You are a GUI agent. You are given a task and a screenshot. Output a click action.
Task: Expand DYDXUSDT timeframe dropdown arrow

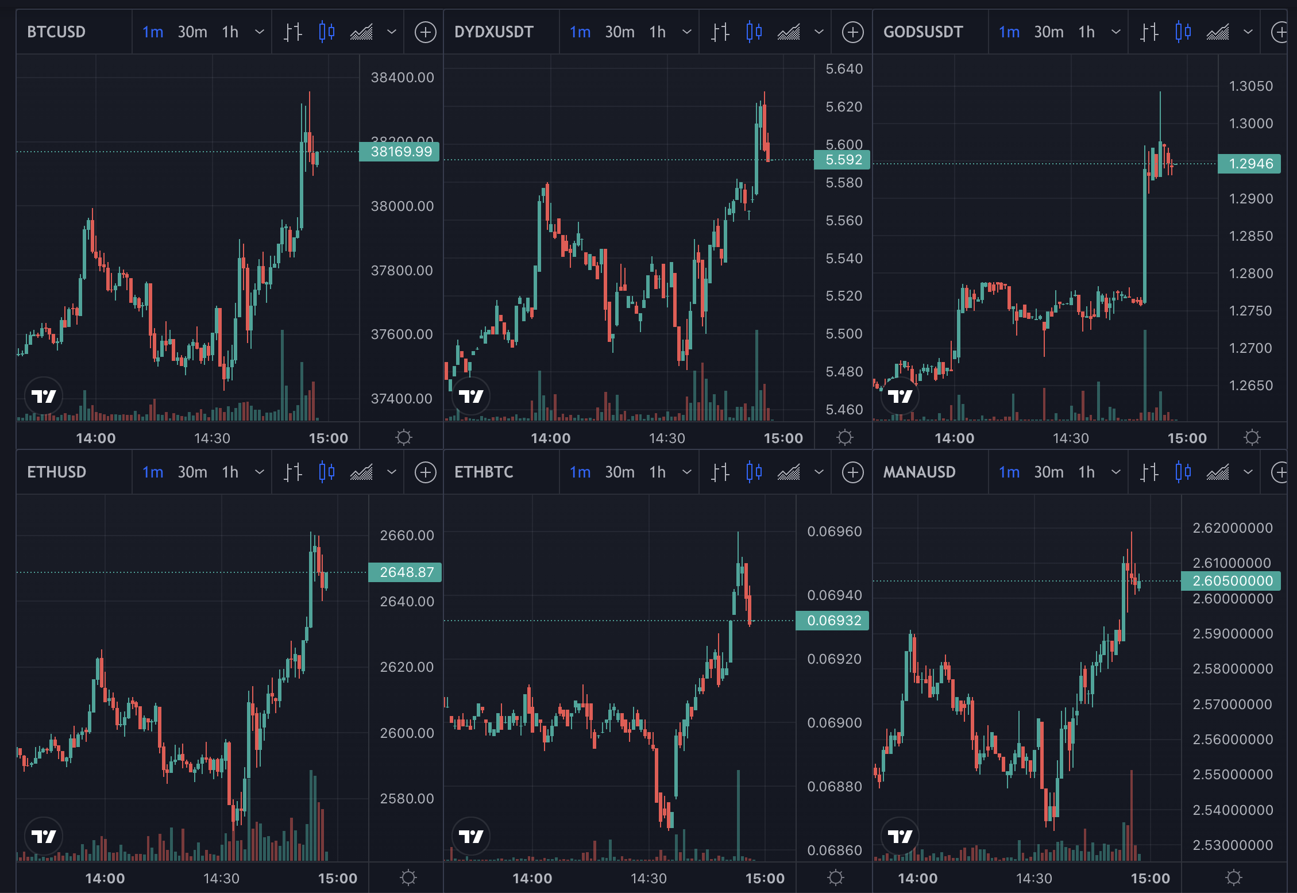[687, 32]
